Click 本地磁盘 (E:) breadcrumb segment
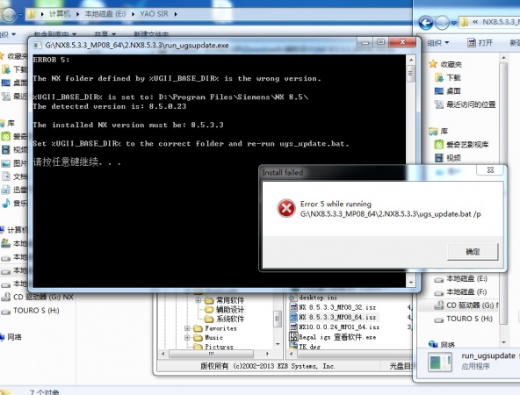Screen dimensions: 520x395 (105, 14)
